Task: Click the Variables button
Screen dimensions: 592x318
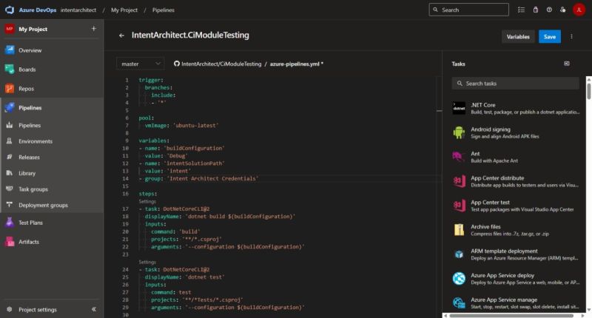Action: click(x=518, y=36)
